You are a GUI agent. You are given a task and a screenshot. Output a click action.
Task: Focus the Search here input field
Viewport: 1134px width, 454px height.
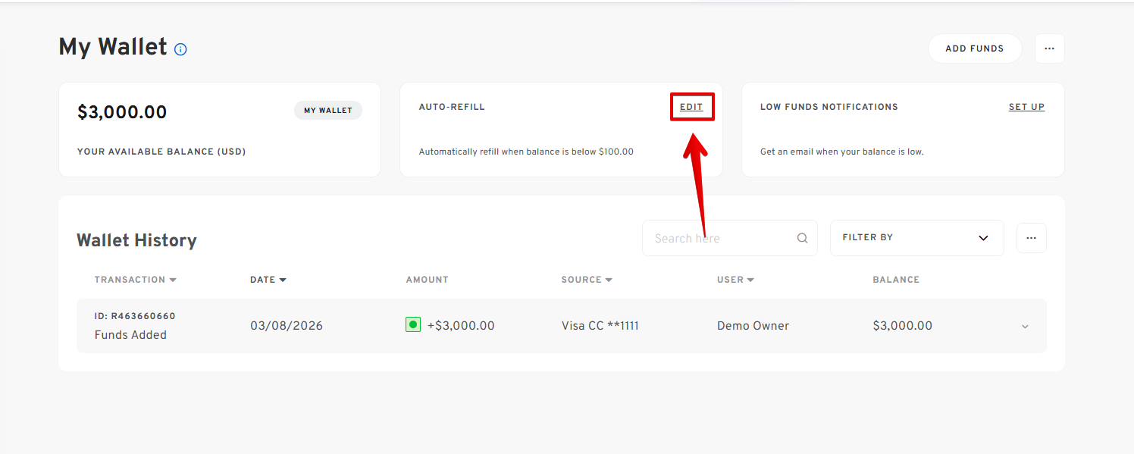tap(720, 238)
